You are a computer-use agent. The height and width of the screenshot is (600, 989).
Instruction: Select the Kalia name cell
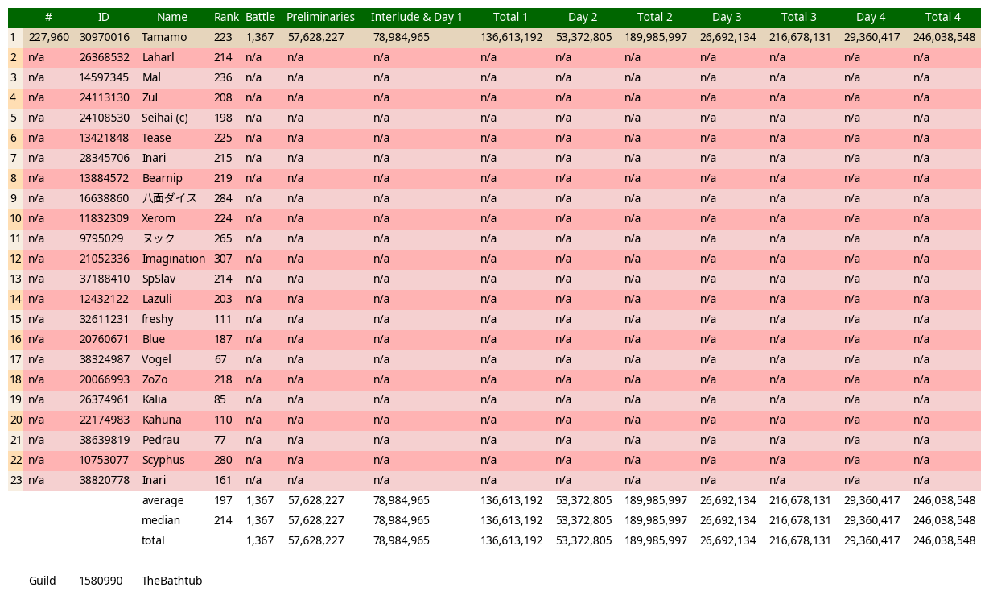[155, 399]
